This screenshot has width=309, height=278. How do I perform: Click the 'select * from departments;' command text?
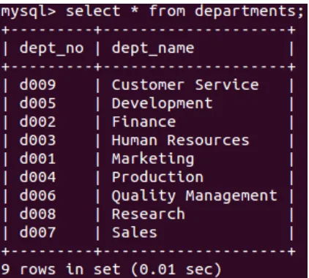point(185,12)
